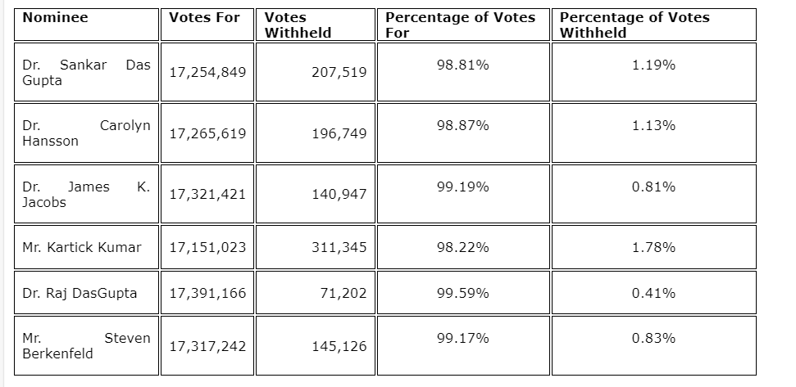Select the Dr. Carolyn Hansson name cell
The image size is (796, 387).
coord(86,133)
